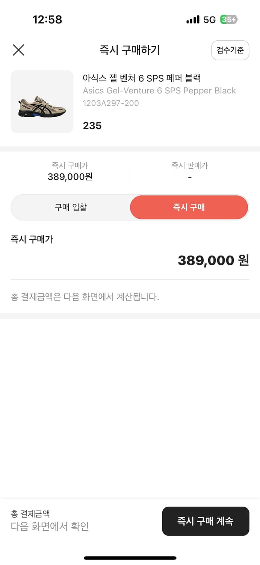Viewport: 260px width, 565px height.
Task: Tap the home indicator bar at bottom
Action: (x=130, y=558)
